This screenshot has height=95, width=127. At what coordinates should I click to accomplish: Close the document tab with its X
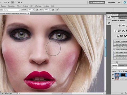tap(28, 13)
